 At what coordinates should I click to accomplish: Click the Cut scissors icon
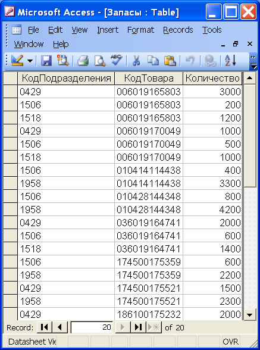tap(136, 61)
